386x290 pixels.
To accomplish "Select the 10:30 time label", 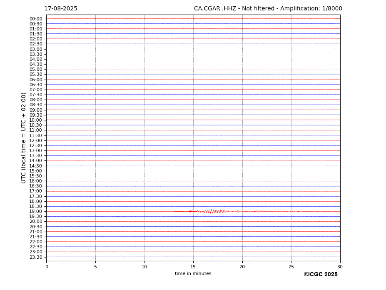I will pyautogui.click(x=36, y=125).
